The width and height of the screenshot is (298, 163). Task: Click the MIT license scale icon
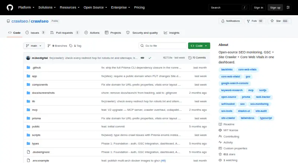pos(220,130)
